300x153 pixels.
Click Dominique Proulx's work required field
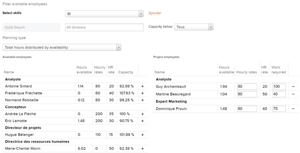279,109
